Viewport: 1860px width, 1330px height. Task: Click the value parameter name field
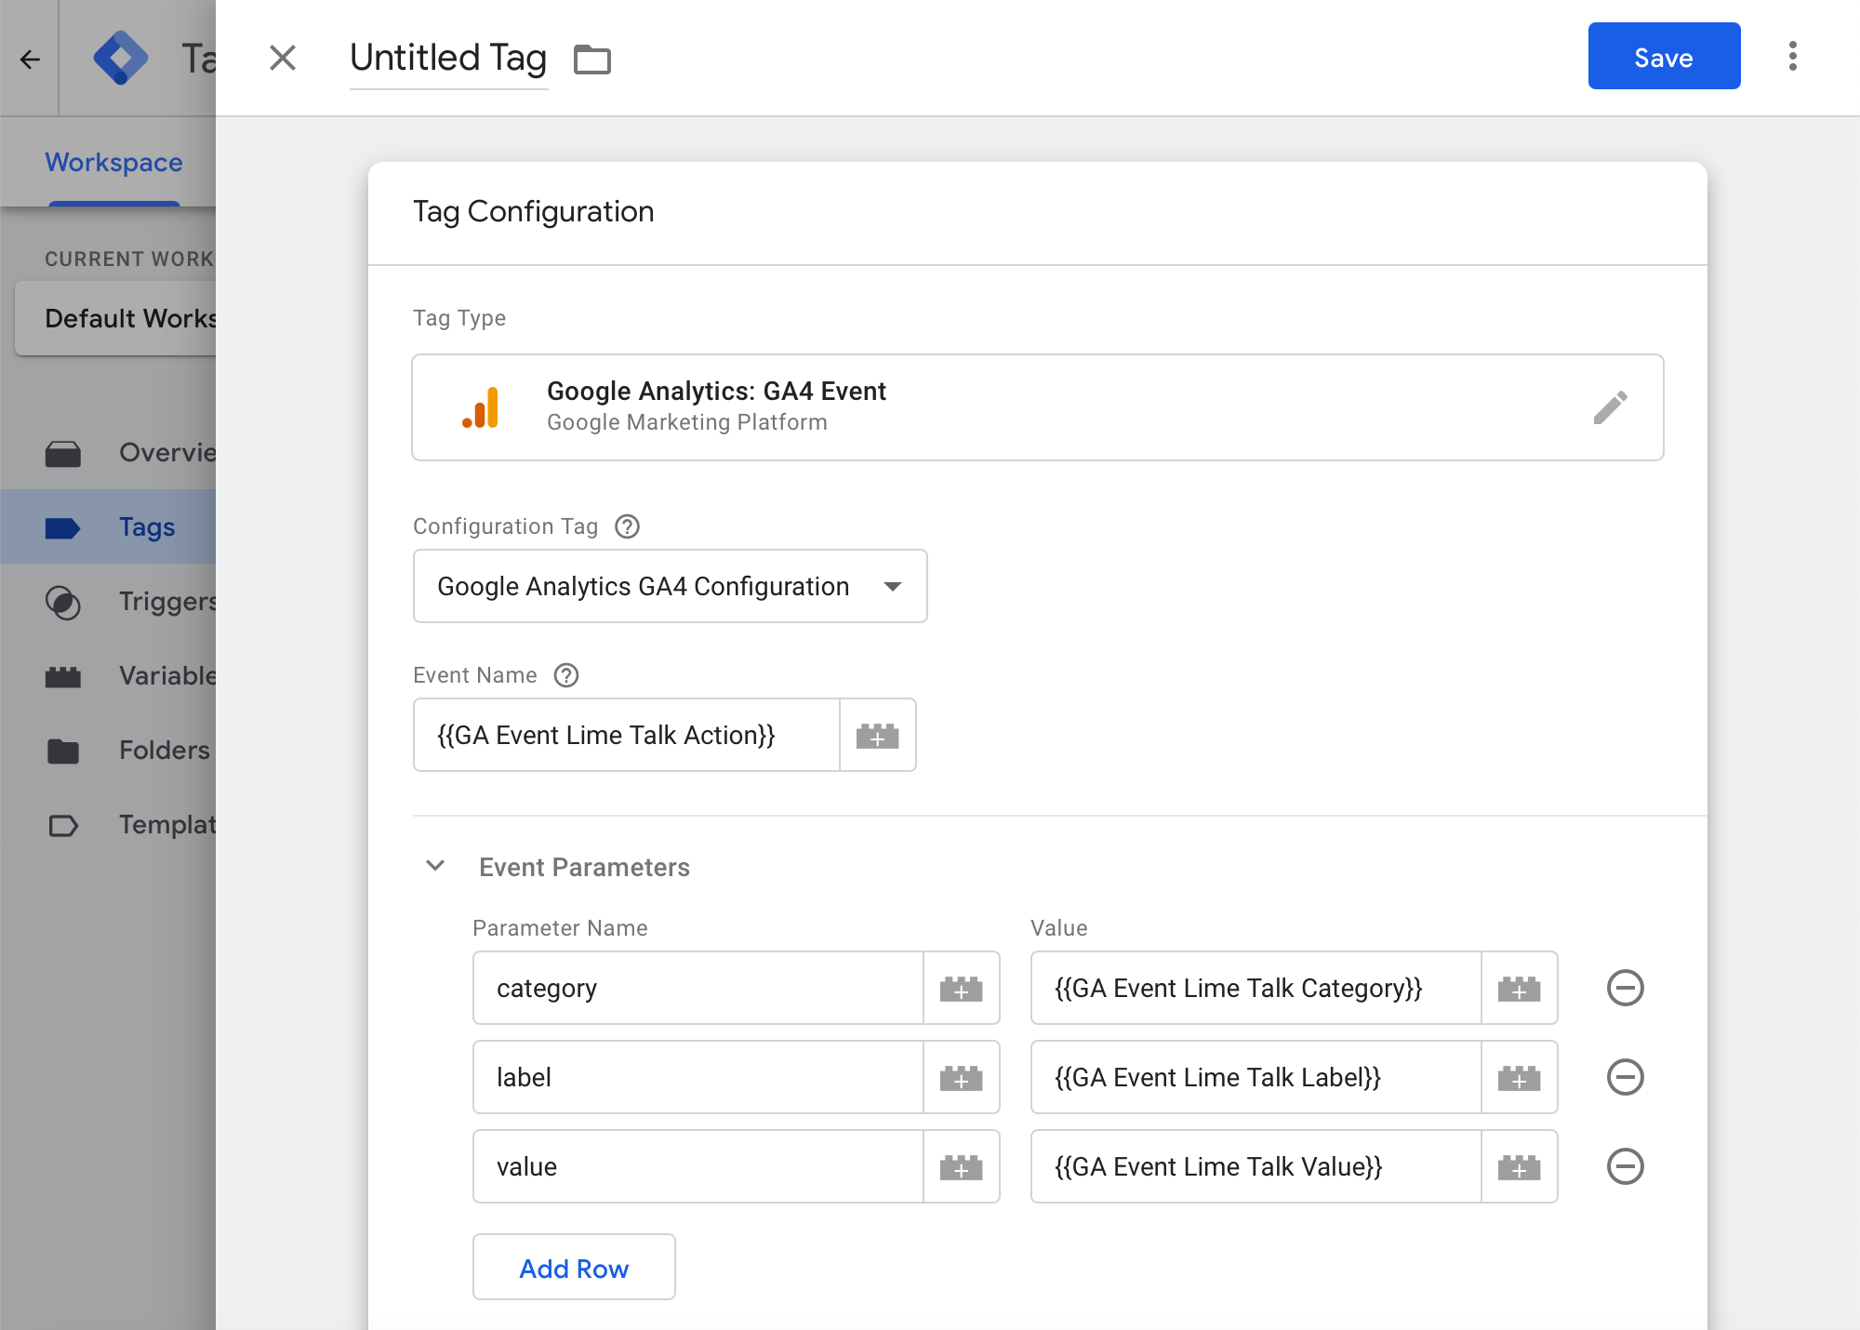tap(698, 1166)
